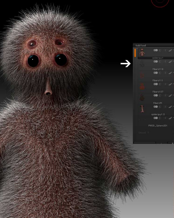
Task: Click the Fibers91 subtool thumbnail
Action: (x=142, y=98)
